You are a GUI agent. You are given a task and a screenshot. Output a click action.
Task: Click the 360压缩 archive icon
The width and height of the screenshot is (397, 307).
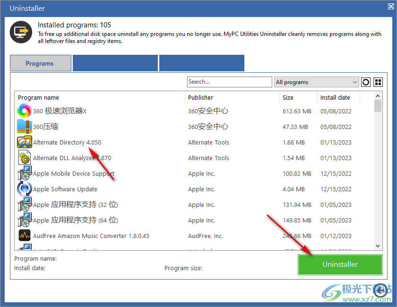point(24,126)
